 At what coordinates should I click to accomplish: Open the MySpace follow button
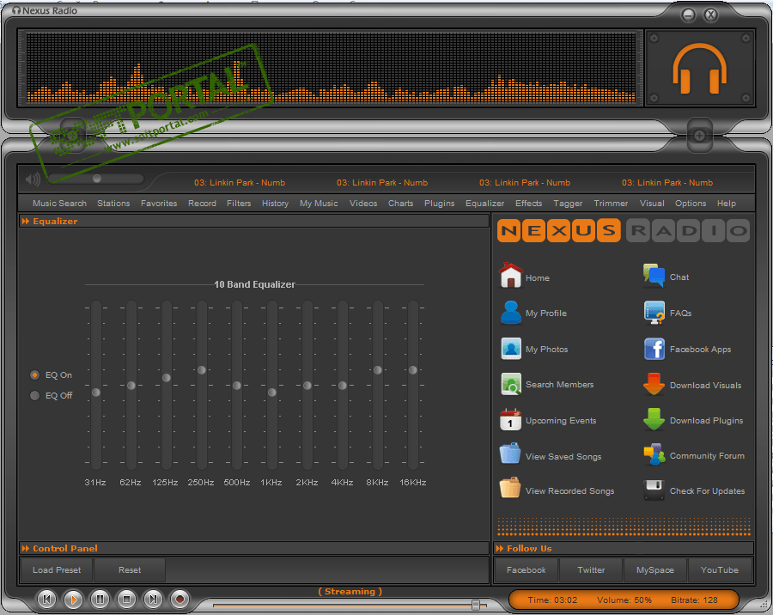[x=655, y=570]
